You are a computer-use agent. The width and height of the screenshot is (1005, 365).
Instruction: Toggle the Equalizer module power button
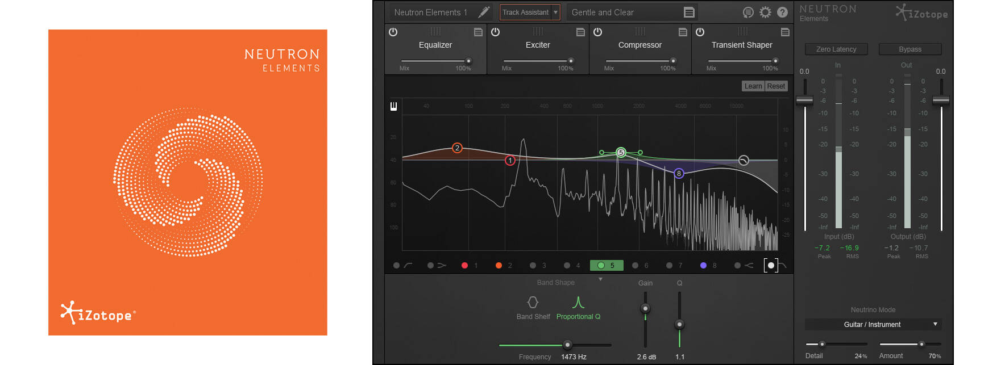393,32
